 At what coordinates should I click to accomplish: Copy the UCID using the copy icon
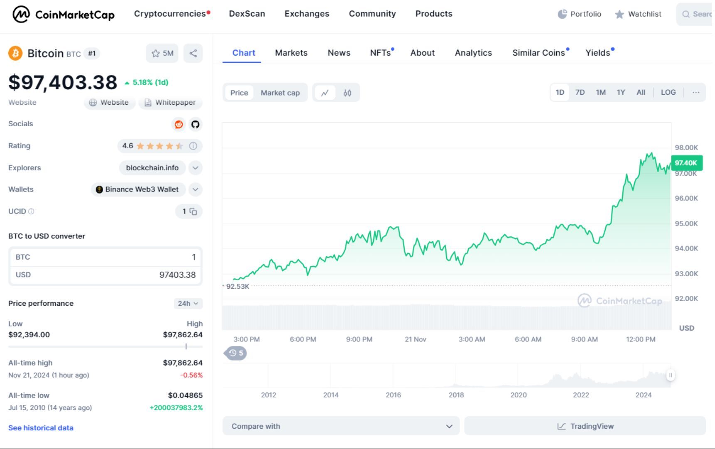[x=194, y=211]
